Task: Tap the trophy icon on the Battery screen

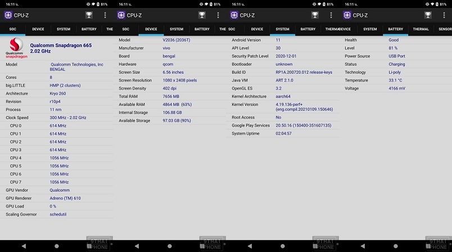Action: click(428, 15)
